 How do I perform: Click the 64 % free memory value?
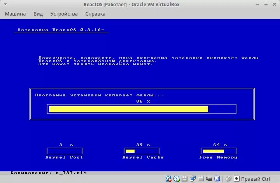pyautogui.click(x=220, y=145)
